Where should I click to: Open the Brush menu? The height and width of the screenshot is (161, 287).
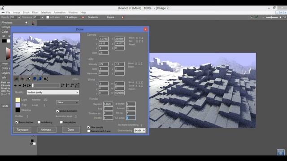(26, 13)
